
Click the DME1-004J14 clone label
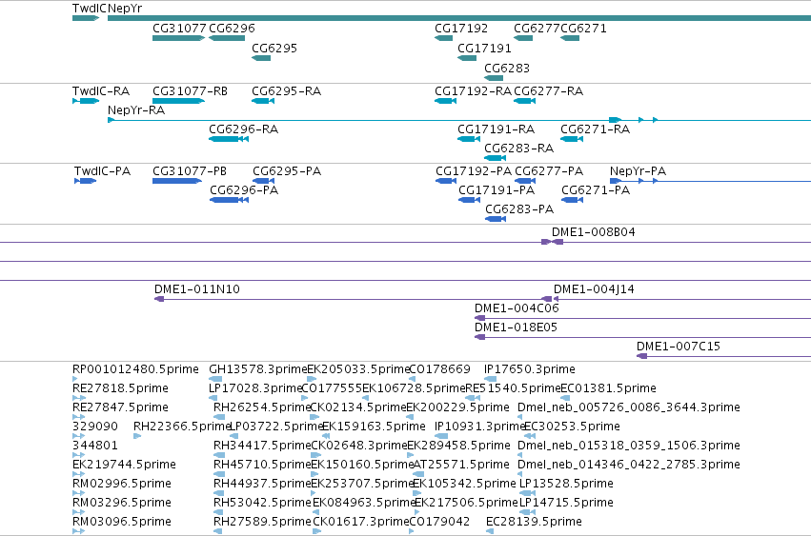595,289
